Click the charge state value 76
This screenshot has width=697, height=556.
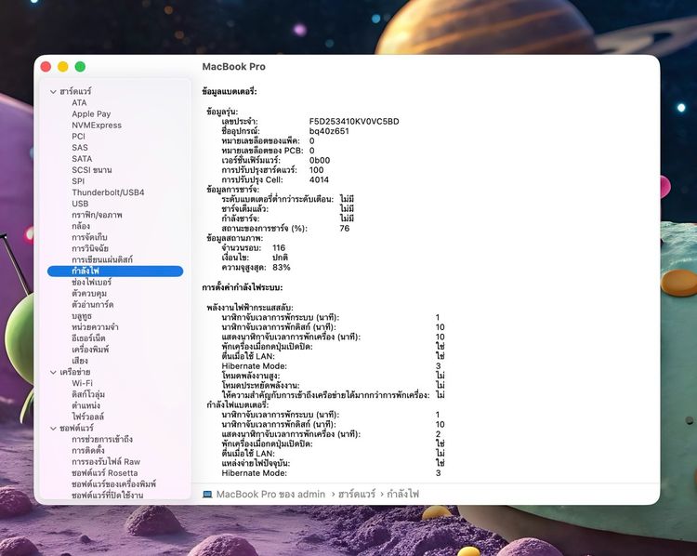(345, 228)
